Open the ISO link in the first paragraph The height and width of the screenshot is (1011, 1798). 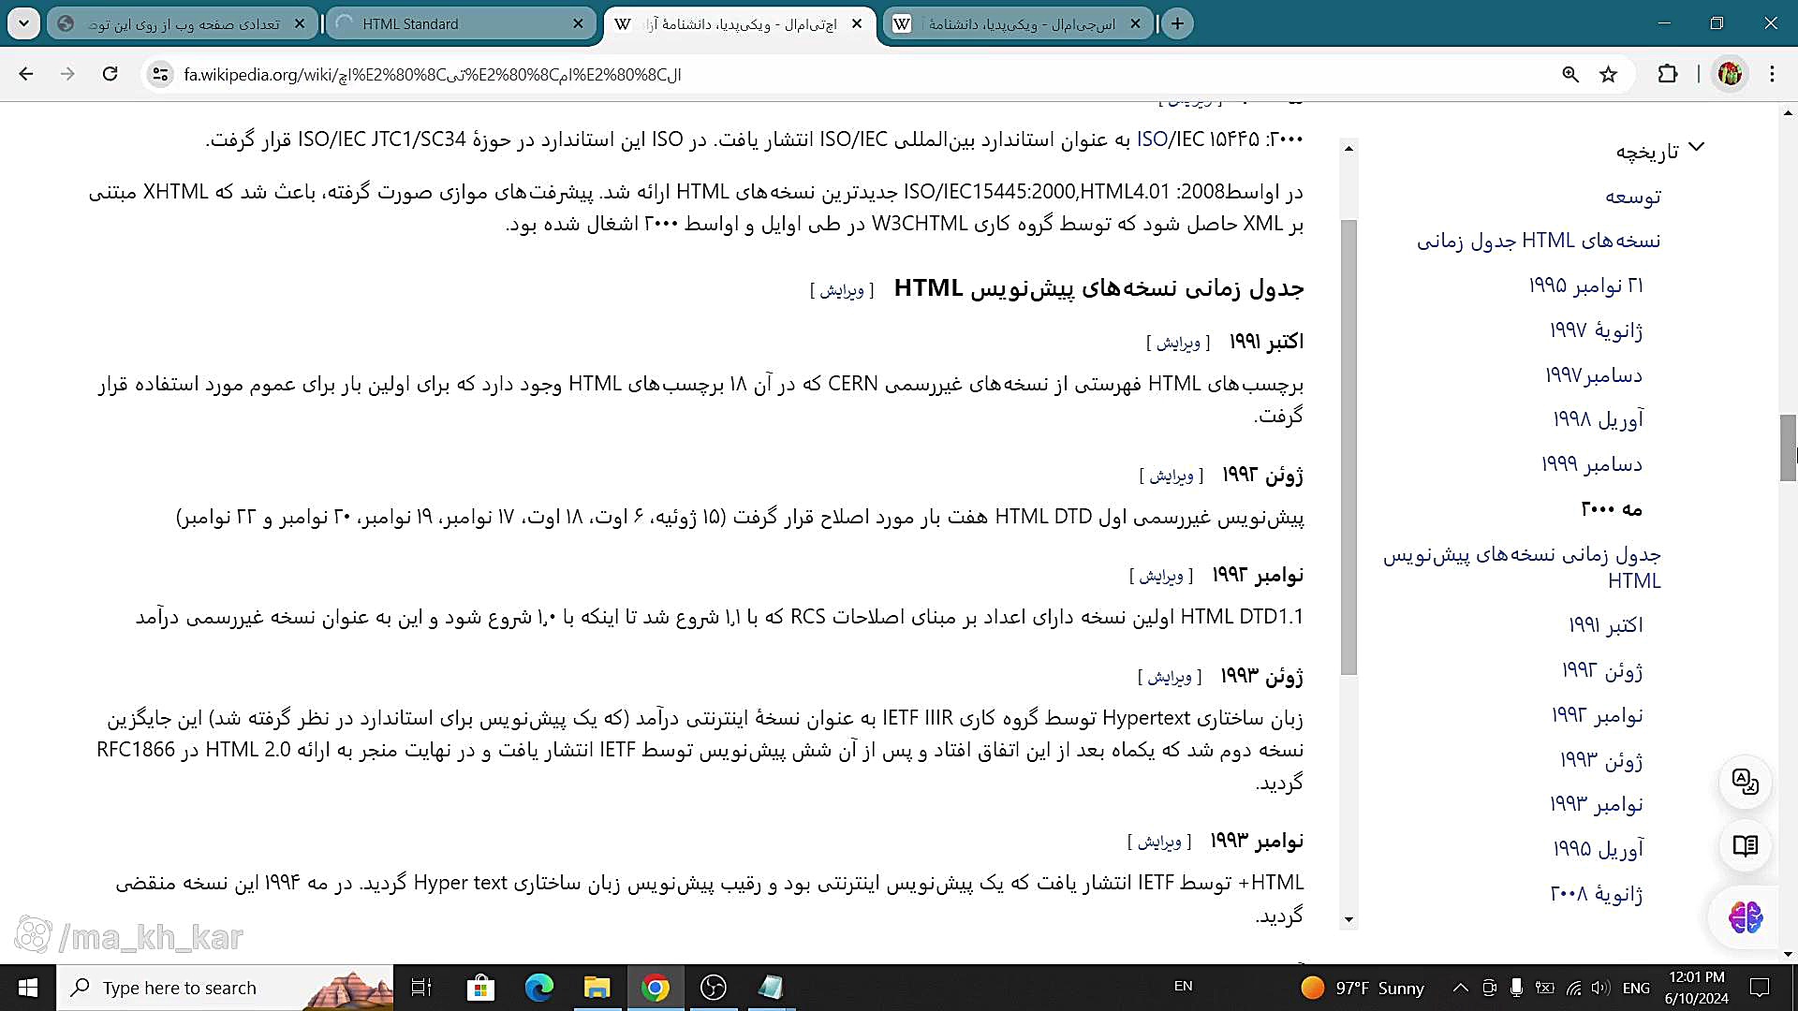pos(1152,139)
